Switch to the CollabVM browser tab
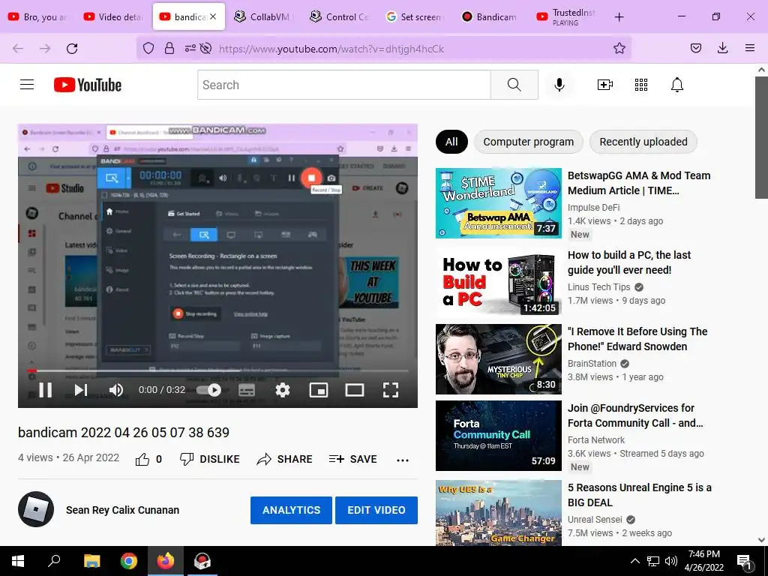Image resolution: width=768 pixels, height=576 pixels. click(262, 16)
